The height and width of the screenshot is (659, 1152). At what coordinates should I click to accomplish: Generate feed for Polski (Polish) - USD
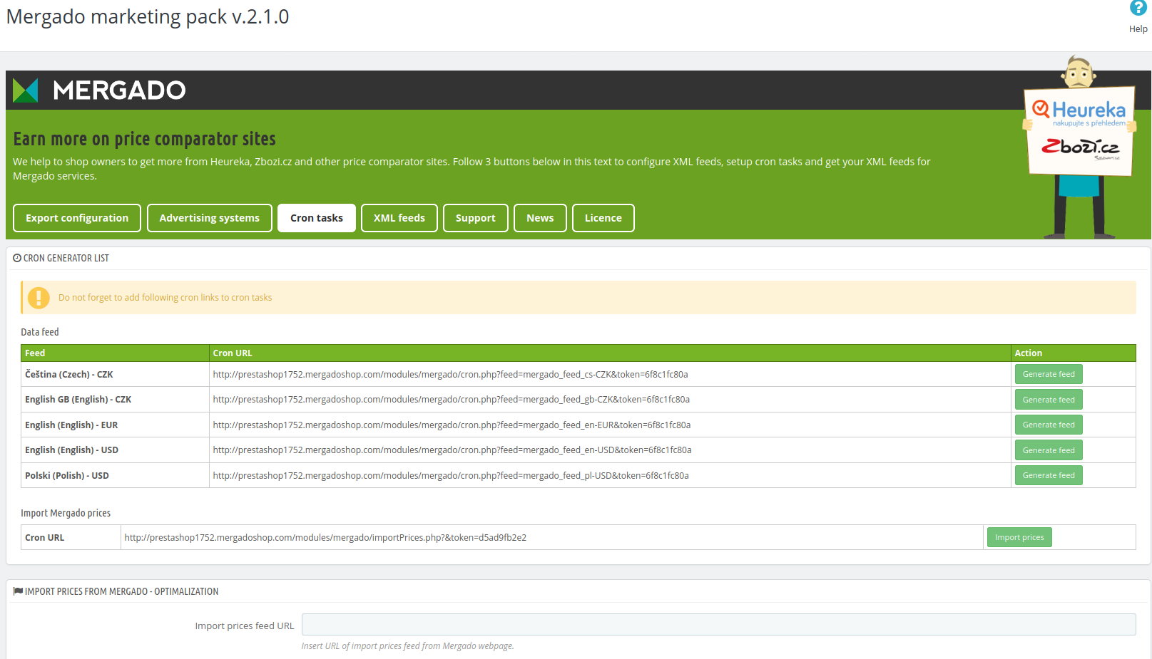1048,474
